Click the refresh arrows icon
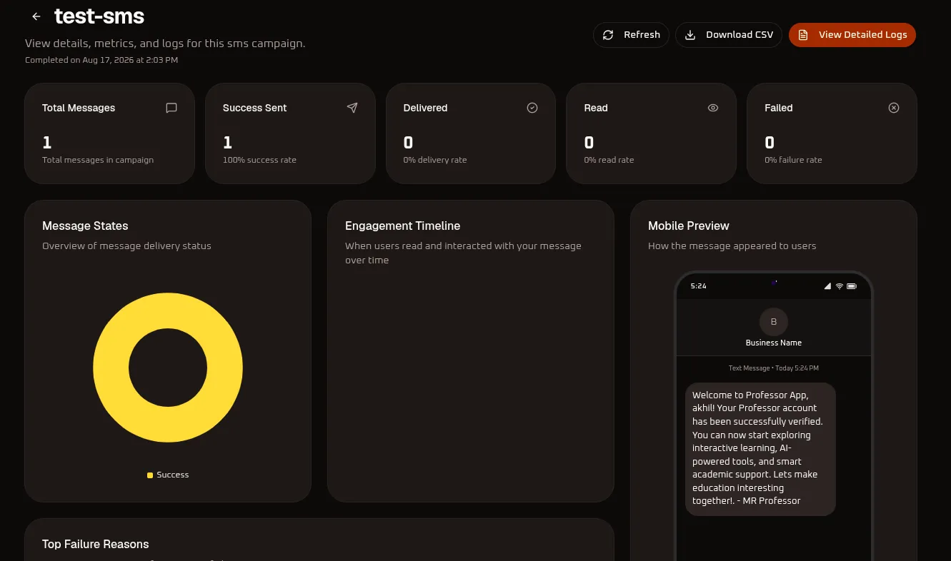This screenshot has width=951, height=561. click(608, 35)
